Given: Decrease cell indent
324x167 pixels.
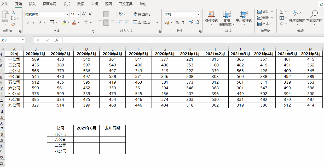Looking at the screenshot, I should click(121, 22).
